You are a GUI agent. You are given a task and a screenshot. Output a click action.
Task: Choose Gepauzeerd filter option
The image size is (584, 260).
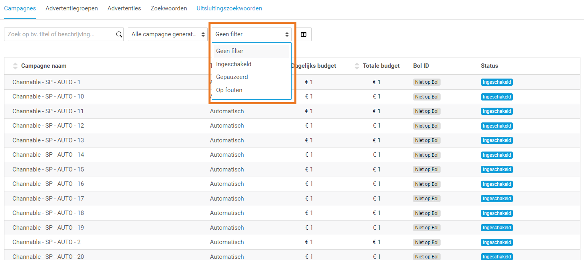click(252, 77)
